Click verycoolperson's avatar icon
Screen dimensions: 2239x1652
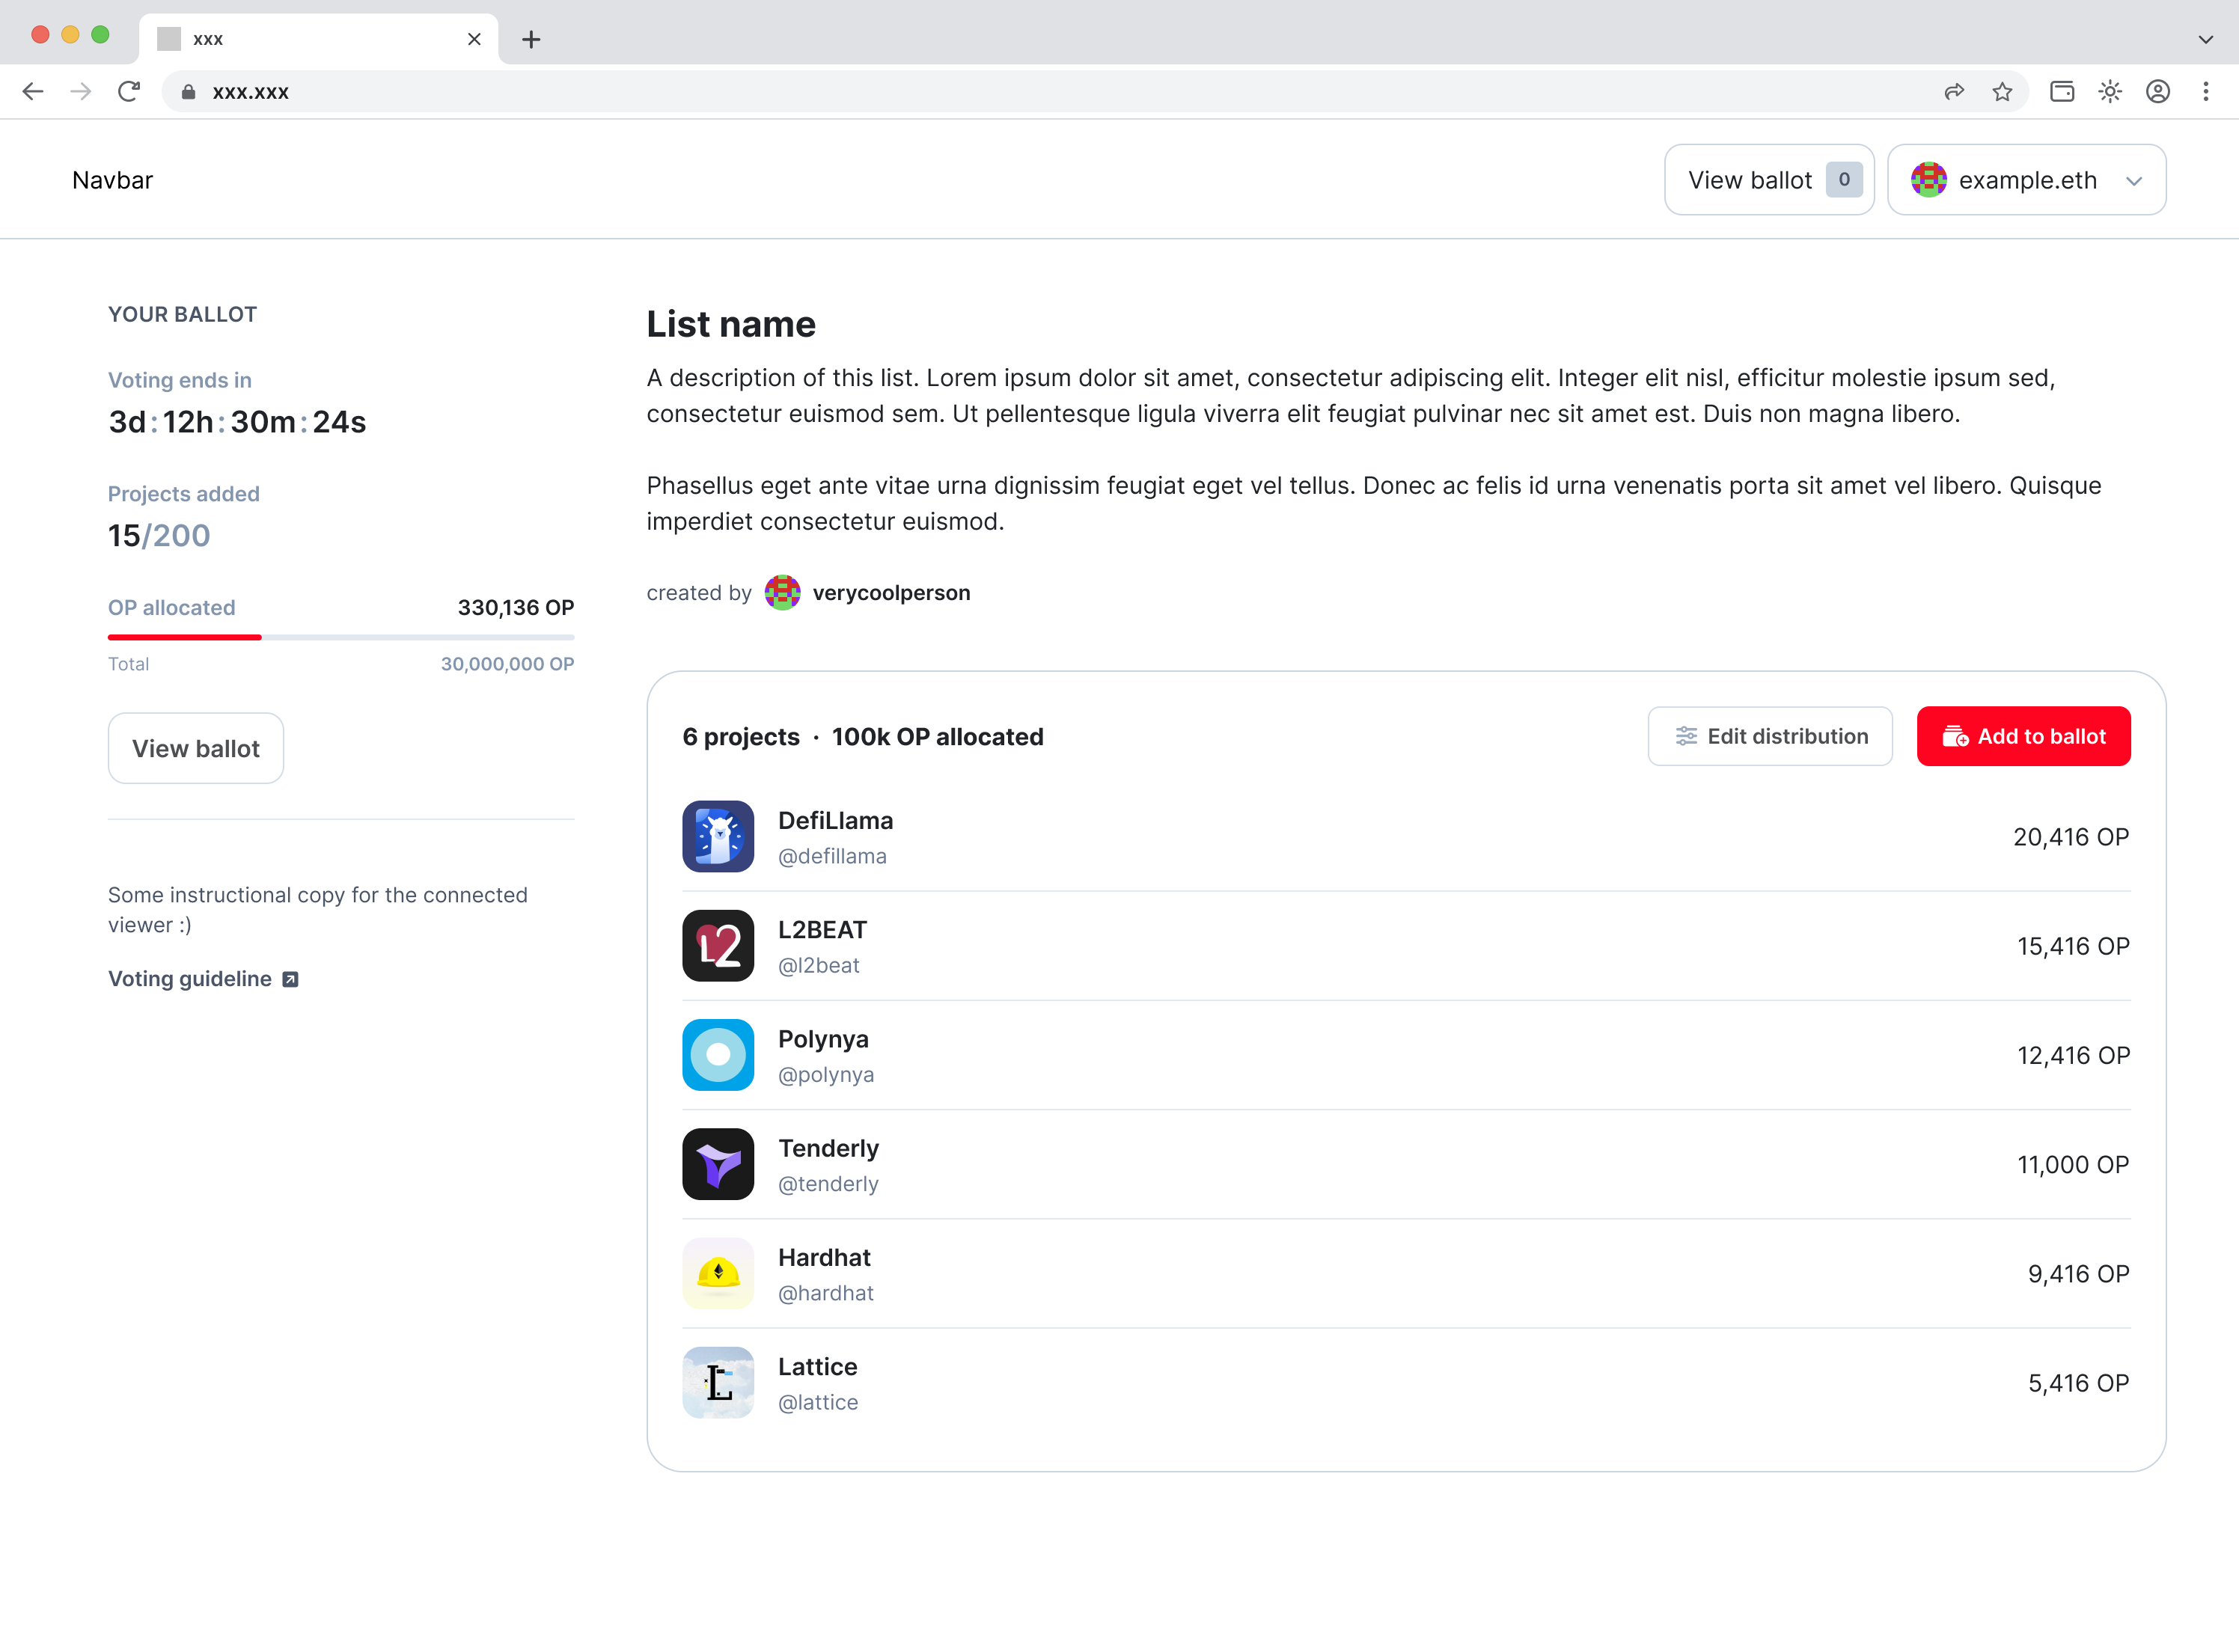click(x=783, y=592)
